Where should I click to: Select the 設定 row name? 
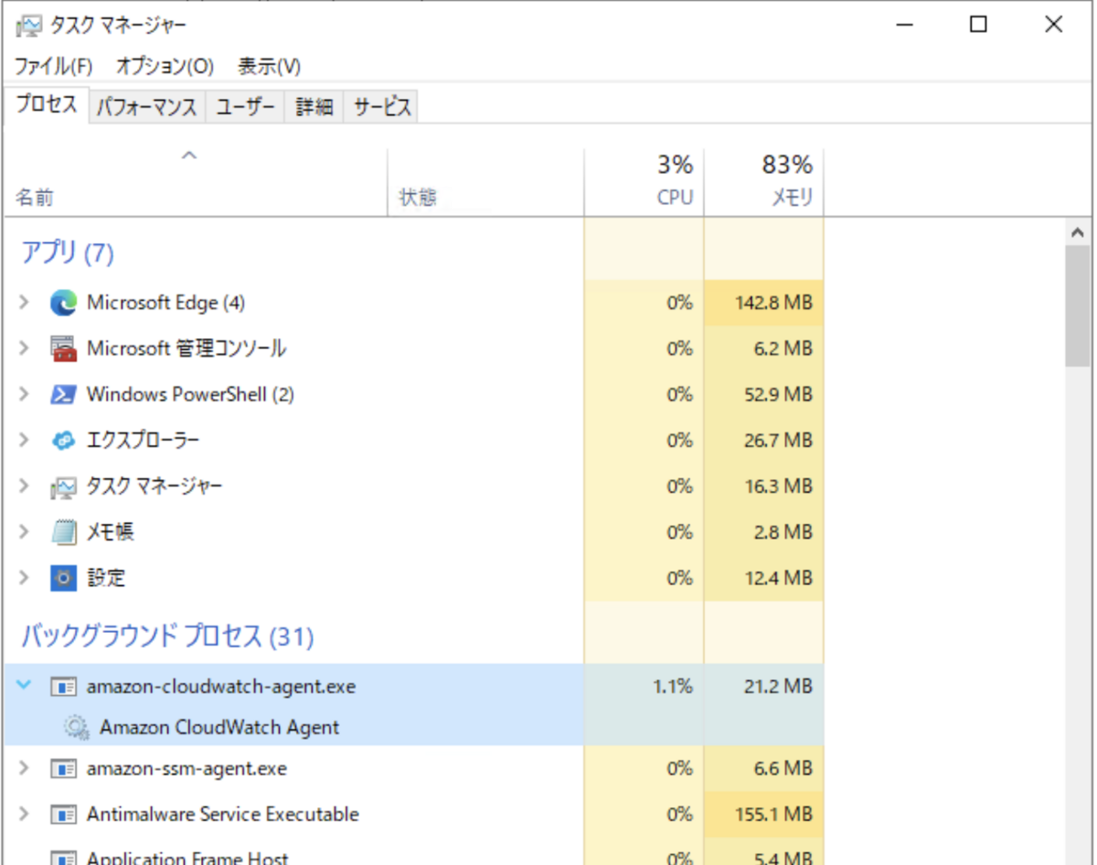[x=106, y=578]
